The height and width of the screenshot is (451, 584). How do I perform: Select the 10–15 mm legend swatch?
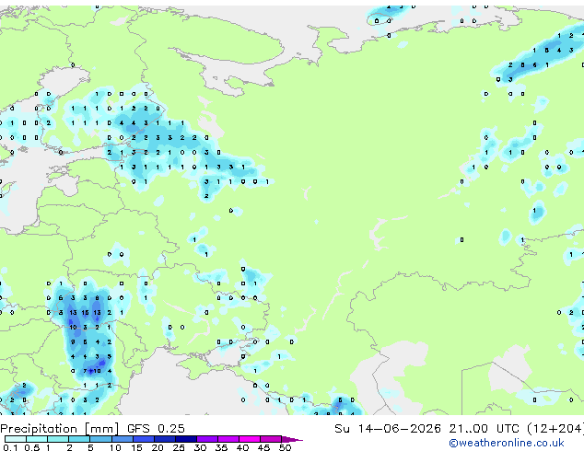coord(122,439)
